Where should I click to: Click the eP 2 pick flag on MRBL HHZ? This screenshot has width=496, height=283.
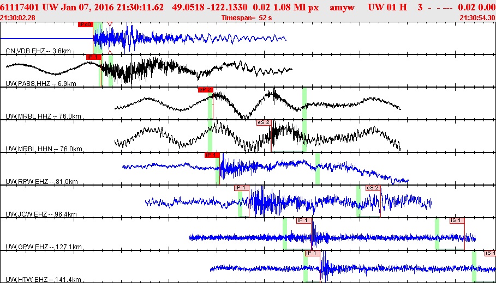click(x=206, y=90)
